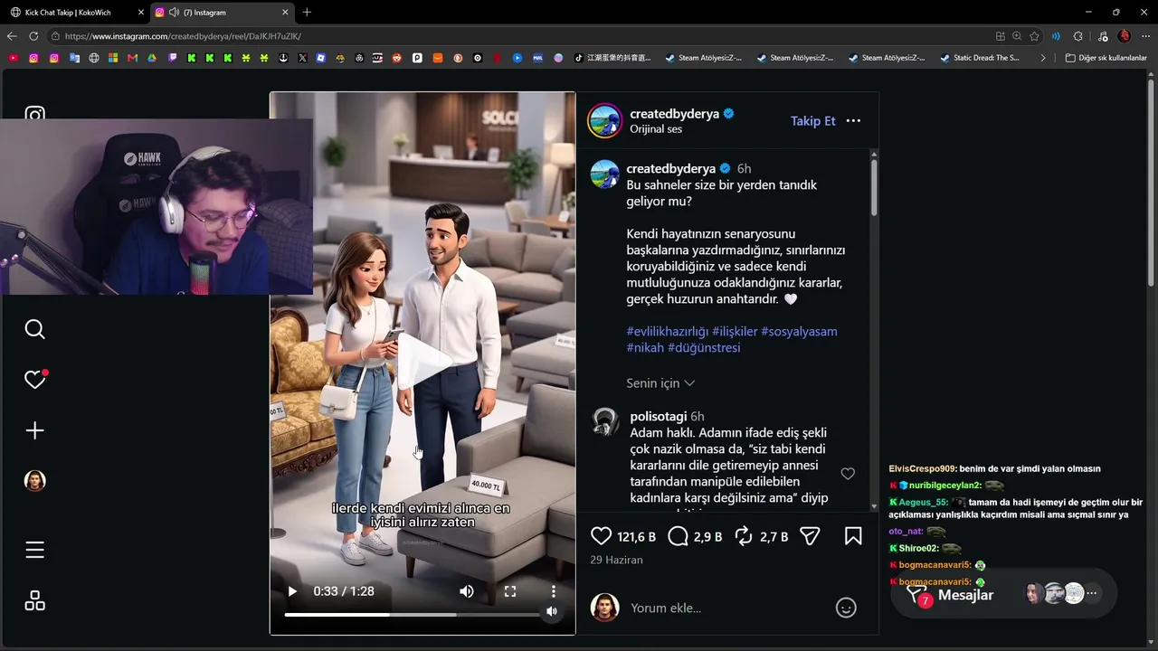Open the Google Drive bookmark icon
Image resolution: width=1158 pixels, height=651 pixels.
(x=152, y=58)
